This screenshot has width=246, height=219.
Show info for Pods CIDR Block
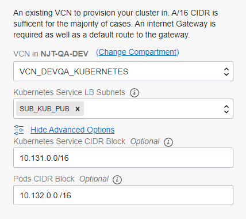[x=117, y=180]
